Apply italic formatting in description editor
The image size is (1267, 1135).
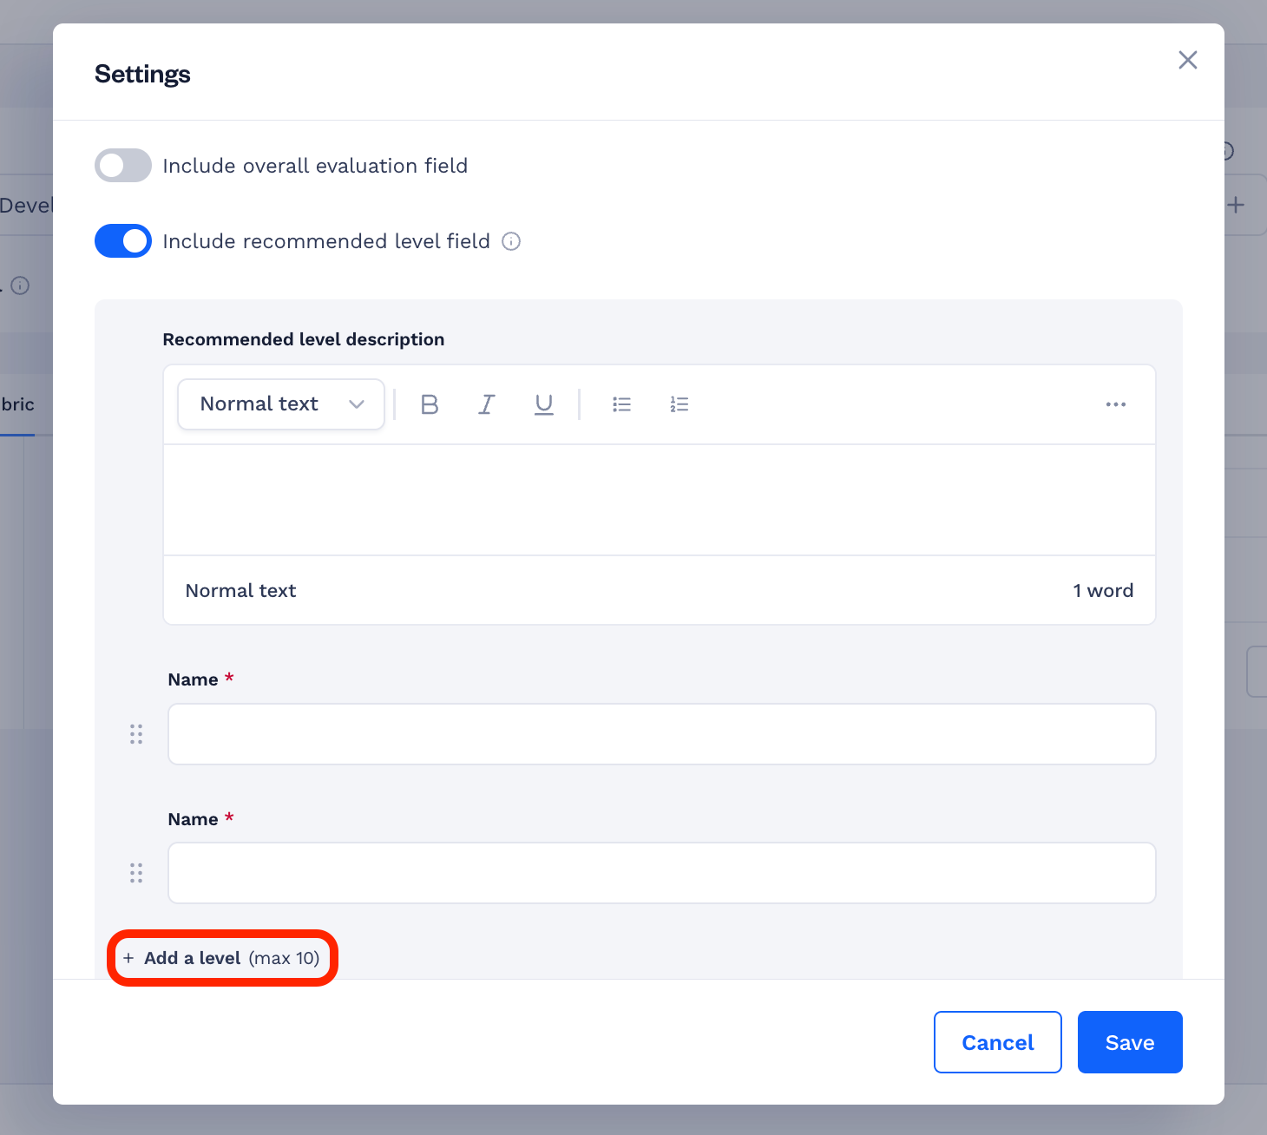(487, 404)
